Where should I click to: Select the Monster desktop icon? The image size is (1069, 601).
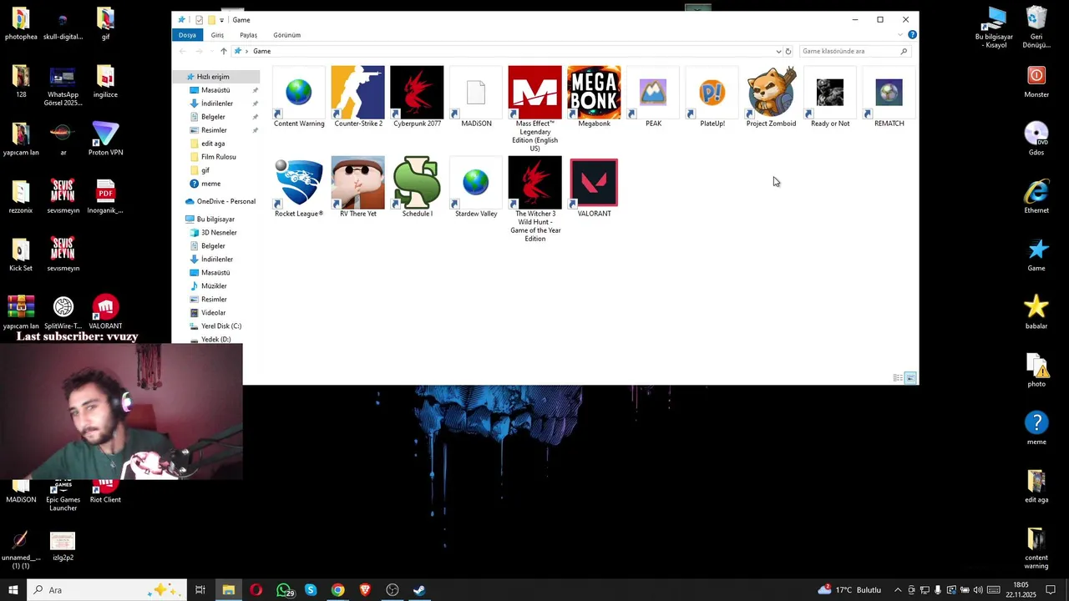click(1036, 81)
